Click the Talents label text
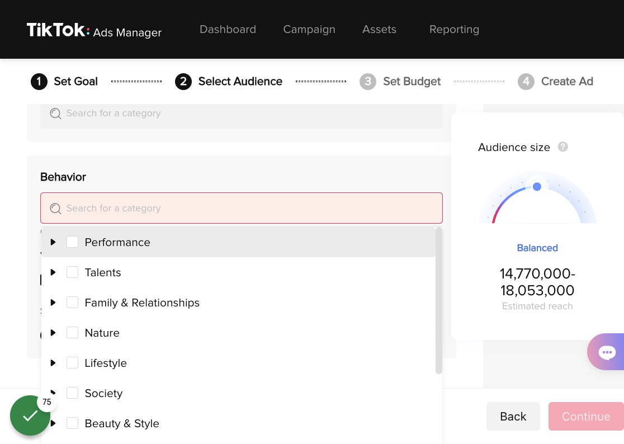Screen dimensions: 624x444 pos(103,272)
